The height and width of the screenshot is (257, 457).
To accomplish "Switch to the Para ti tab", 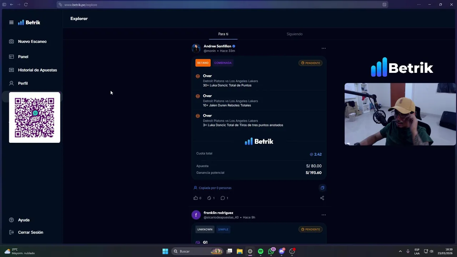I will point(223,34).
